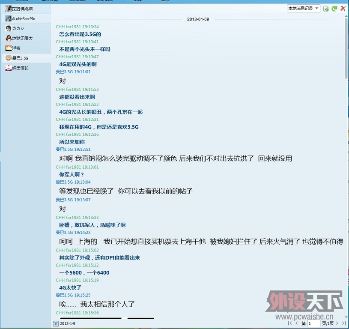Click the avatar of 浮夸

(9, 48)
